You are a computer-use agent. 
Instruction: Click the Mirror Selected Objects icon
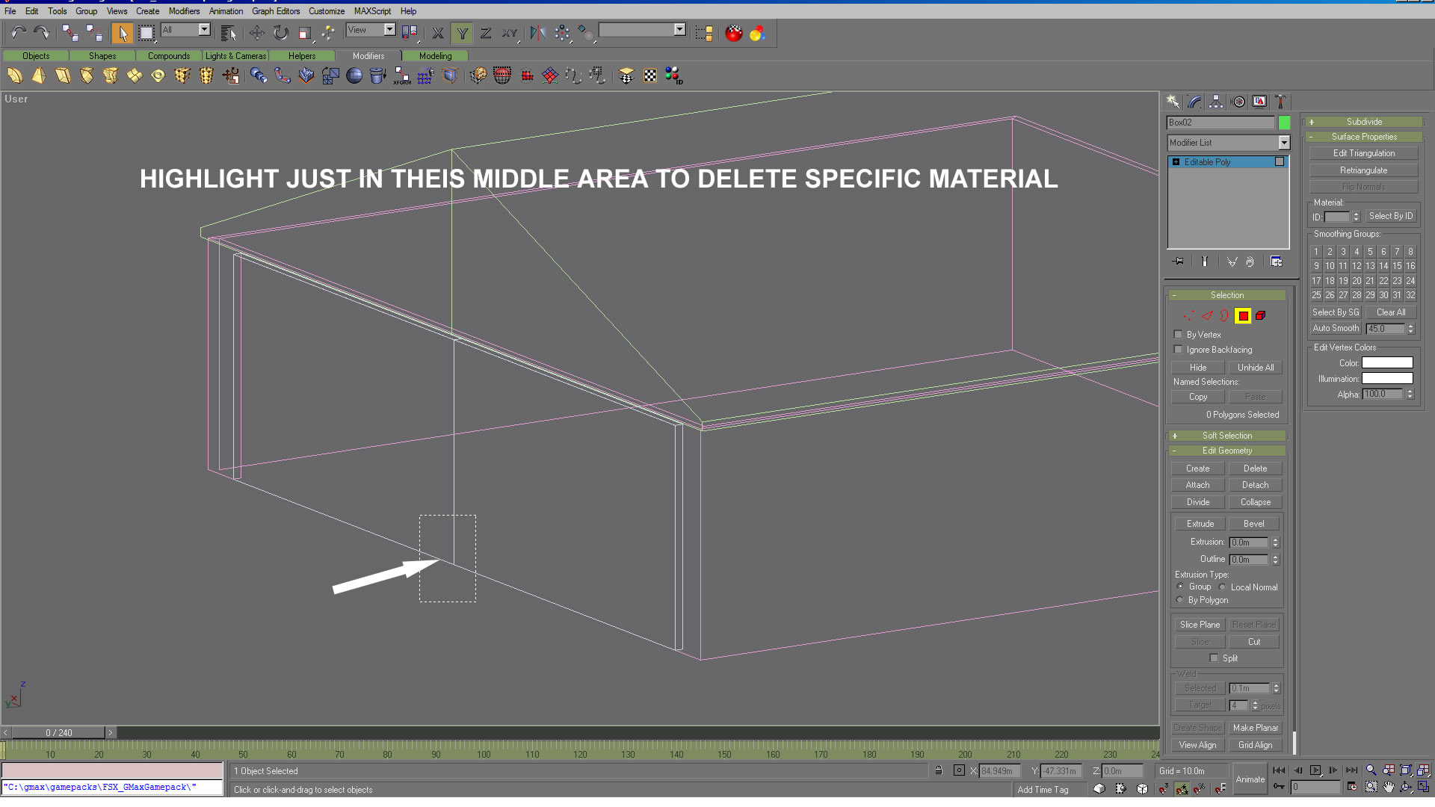click(x=537, y=33)
